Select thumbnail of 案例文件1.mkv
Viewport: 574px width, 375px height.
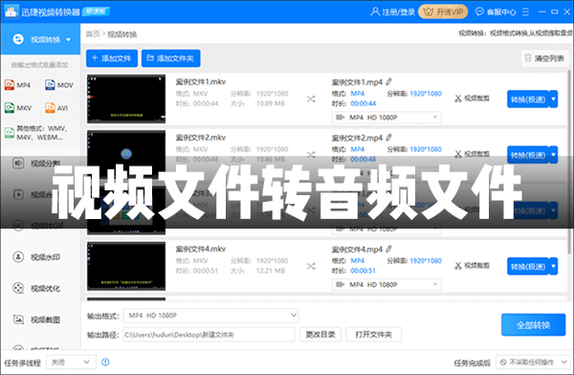coord(126,99)
